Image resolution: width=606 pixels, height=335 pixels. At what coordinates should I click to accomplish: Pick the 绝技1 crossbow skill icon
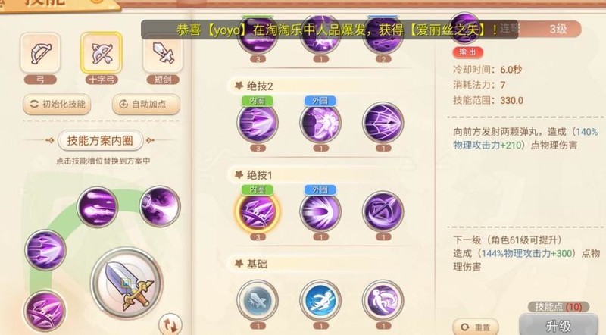click(x=383, y=211)
